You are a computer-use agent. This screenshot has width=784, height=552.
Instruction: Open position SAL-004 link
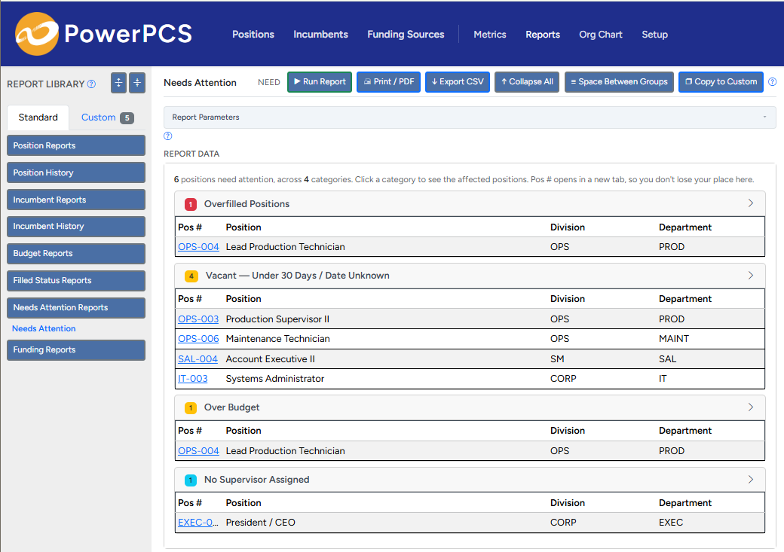198,358
